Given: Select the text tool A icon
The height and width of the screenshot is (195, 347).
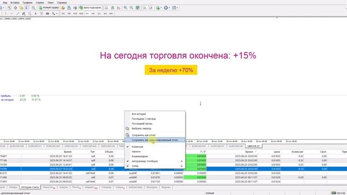Looking at the screenshot, I should [x=35, y=14].
